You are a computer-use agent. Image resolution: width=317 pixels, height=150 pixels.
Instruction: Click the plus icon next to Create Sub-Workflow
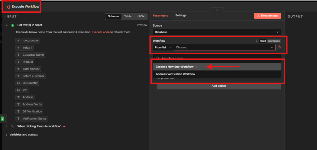(197, 67)
